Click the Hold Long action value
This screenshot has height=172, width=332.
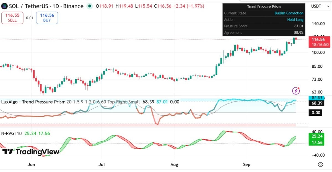click(295, 20)
